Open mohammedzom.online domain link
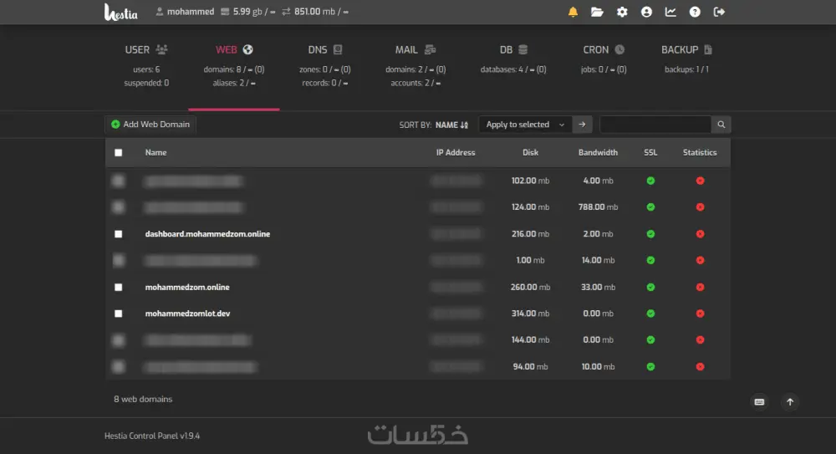The image size is (836, 454). coord(187,287)
